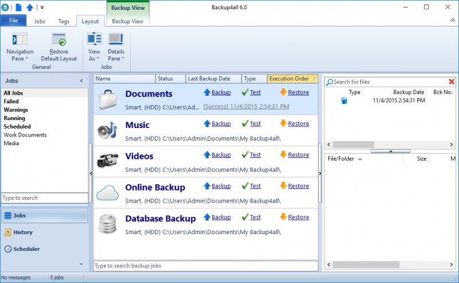Run Test for the Database Backup job
459x283 pixels.
(x=251, y=218)
